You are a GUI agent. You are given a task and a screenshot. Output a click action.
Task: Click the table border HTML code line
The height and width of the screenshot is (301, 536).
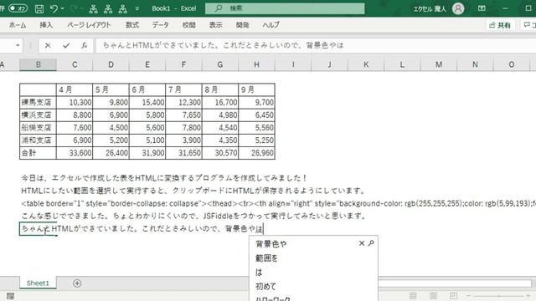click(x=278, y=203)
